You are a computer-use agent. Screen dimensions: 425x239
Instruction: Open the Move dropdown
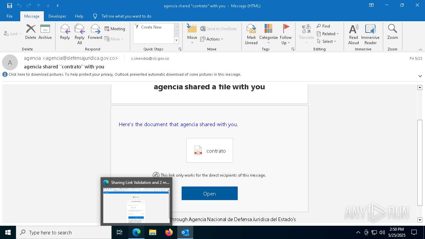[x=192, y=34]
